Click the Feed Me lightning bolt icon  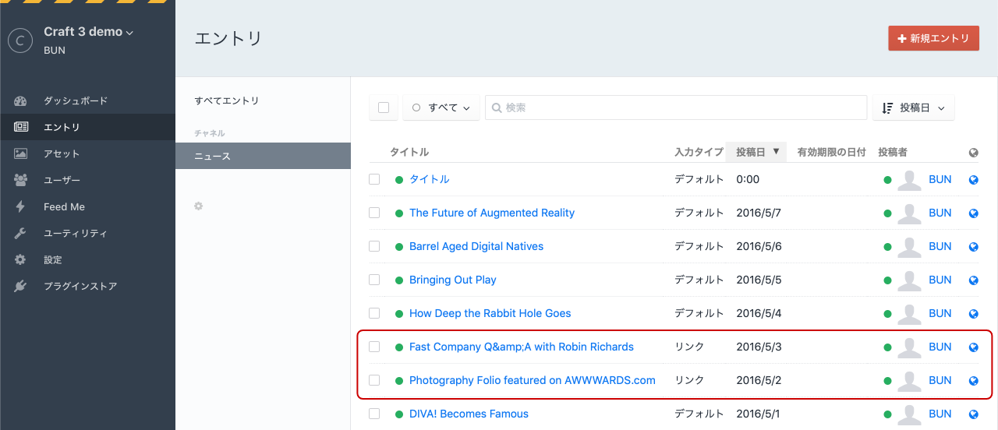point(21,207)
